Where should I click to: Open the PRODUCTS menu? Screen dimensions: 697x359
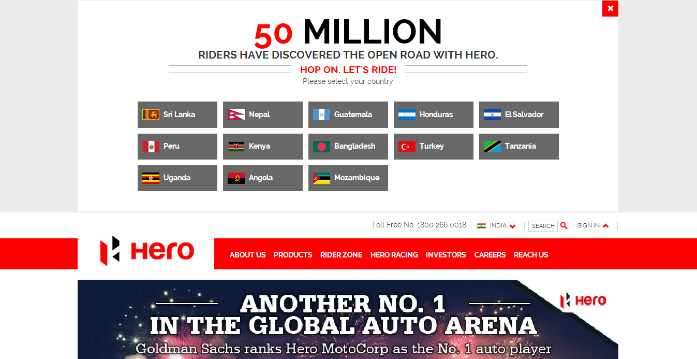pos(293,254)
